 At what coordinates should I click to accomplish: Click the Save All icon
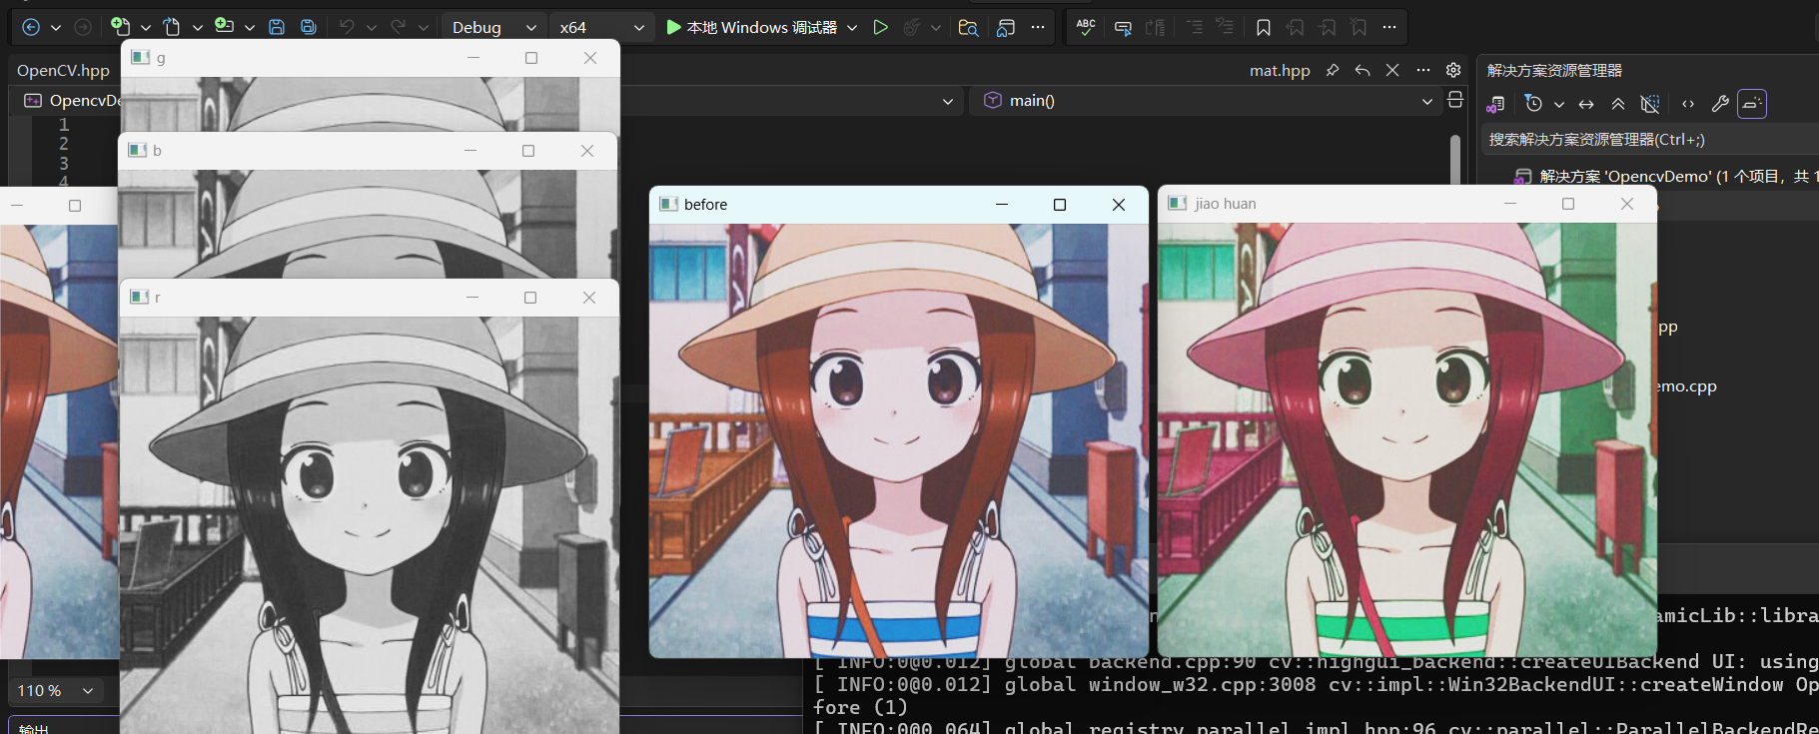pyautogui.click(x=309, y=27)
